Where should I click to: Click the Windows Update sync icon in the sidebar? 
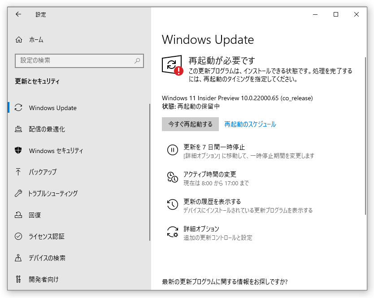click(x=18, y=107)
